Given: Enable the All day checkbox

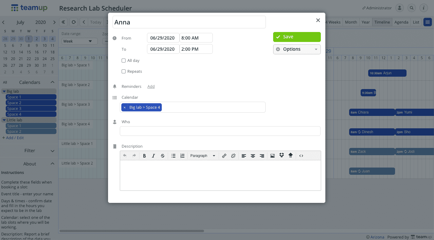Looking at the screenshot, I should tap(123, 61).
